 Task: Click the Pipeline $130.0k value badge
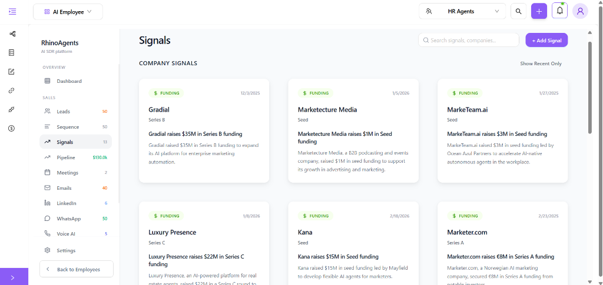[x=100, y=157]
